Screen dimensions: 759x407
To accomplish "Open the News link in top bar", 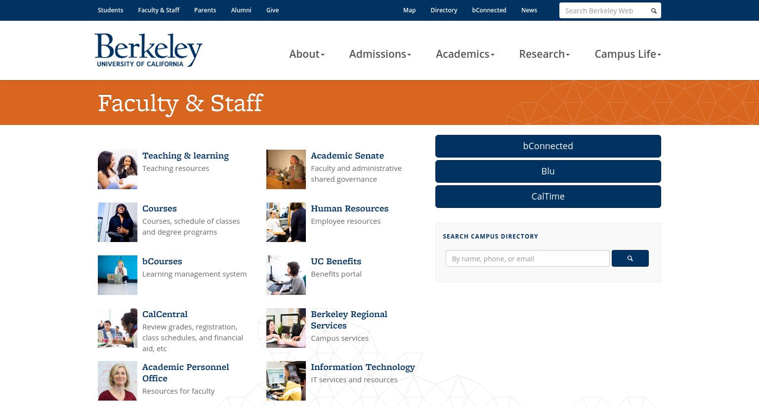I will pyautogui.click(x=529, y=10).
